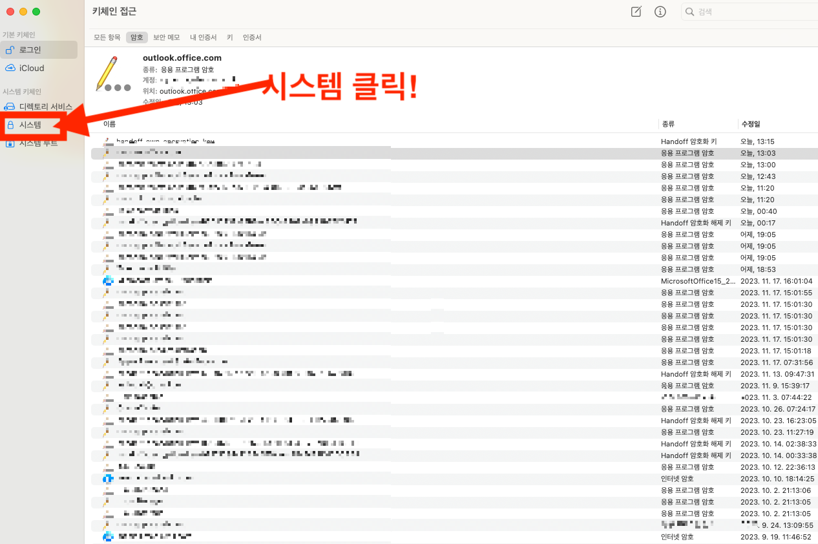The image size is (818, 544).
Task: Click the MicrosoftOffice15 entry's app icon
Action: [109, 280]
